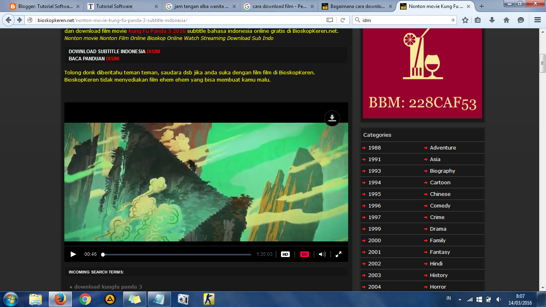Click the IN language indicator
The image size is (546, 307).
[x=448, y=299]
